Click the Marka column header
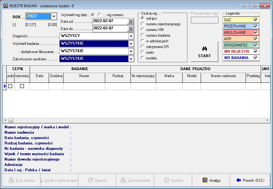Viewport: 273px width, 189px height. 169,76
